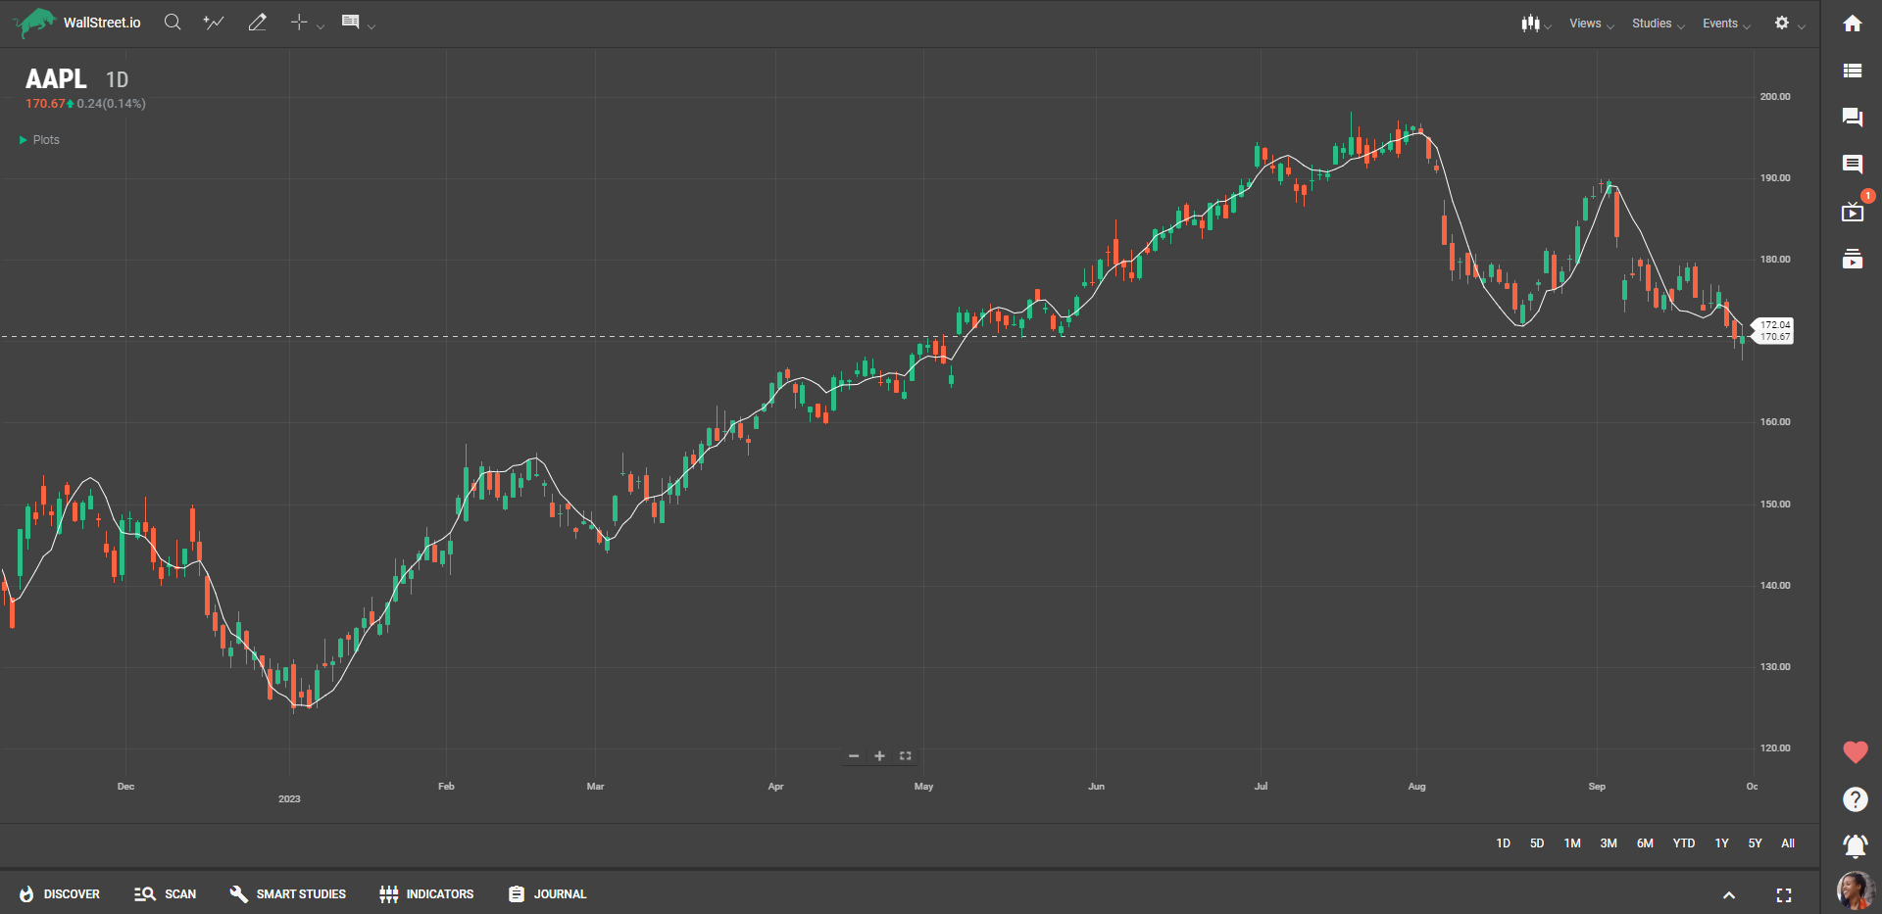This screenshot has height=914, width=1882.
Task: Open the symbol search magnifier
Action: 173,22
